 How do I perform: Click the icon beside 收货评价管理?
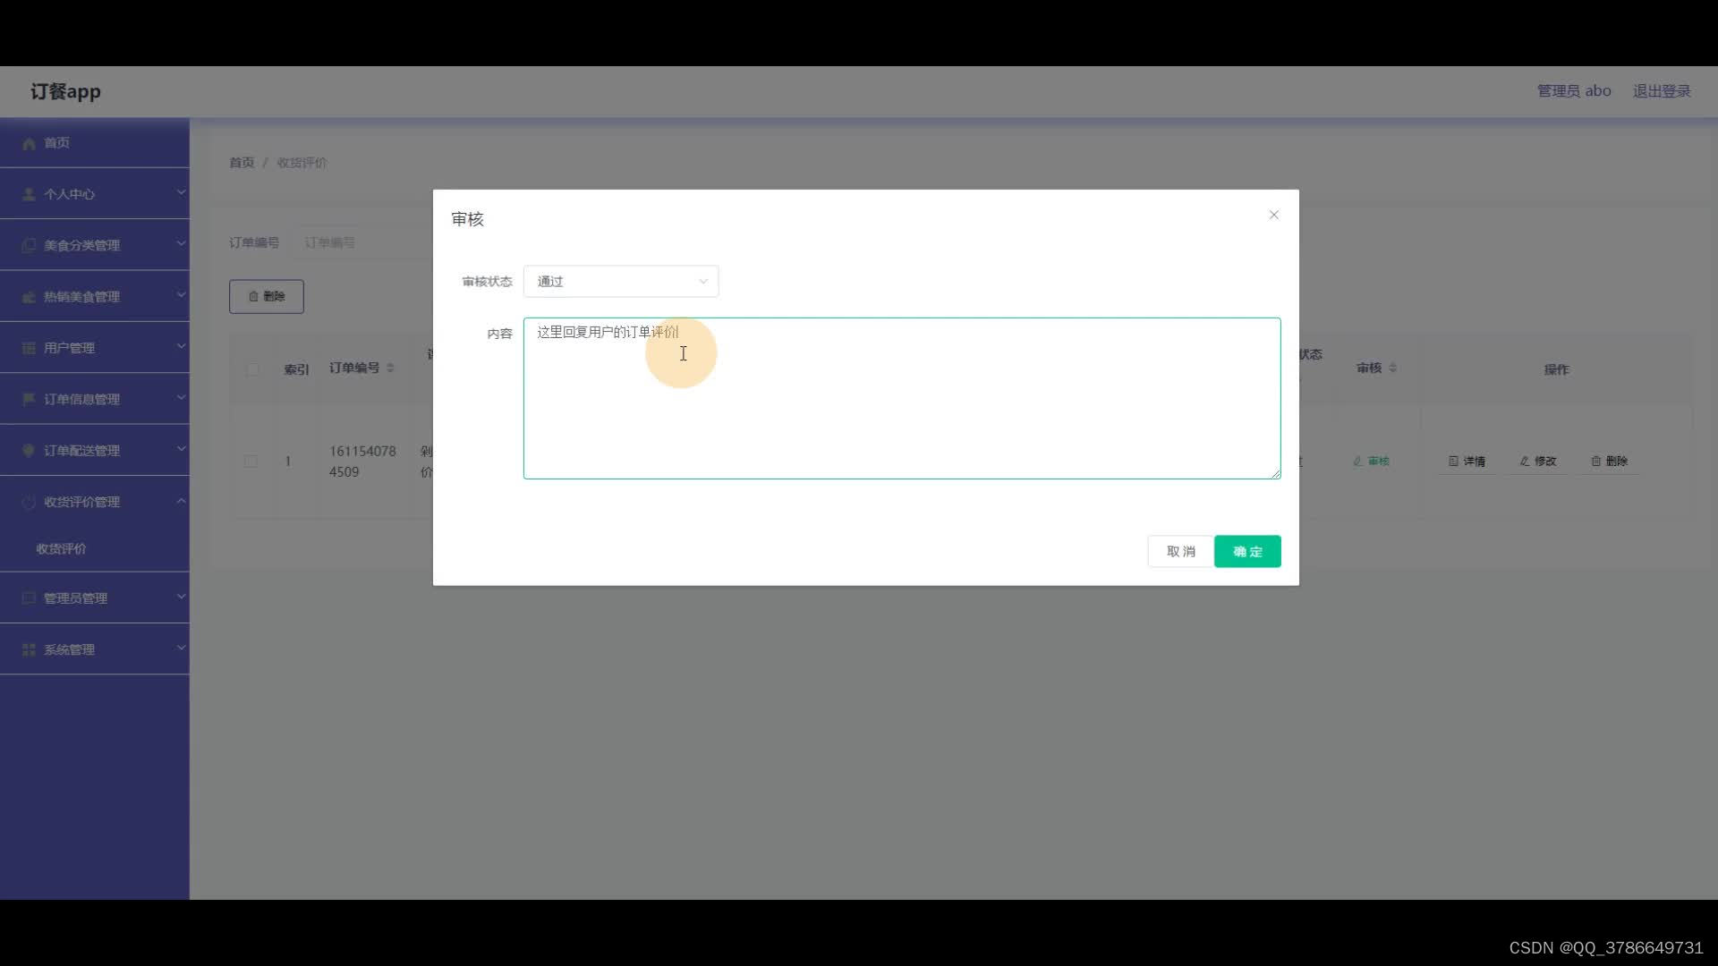[29, 503]
